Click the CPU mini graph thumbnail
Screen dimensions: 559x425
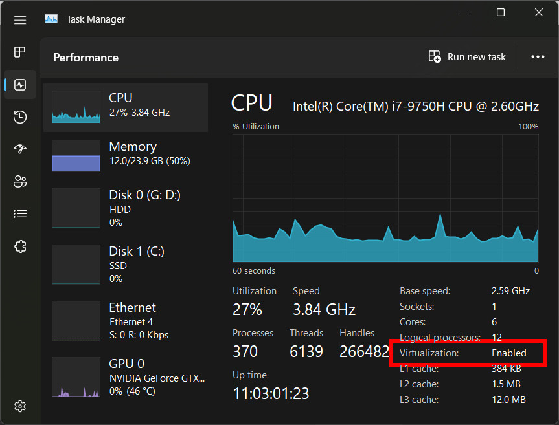point(76,107)
